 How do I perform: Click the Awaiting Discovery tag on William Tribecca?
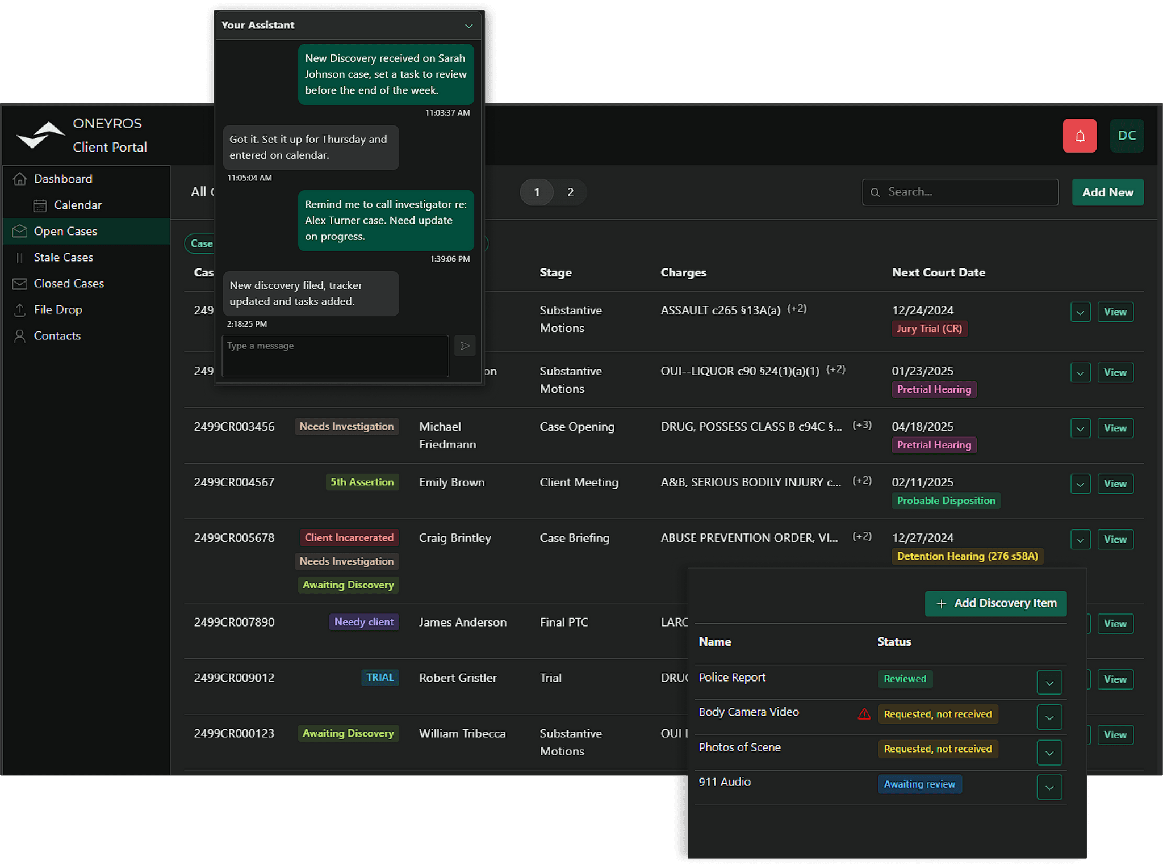(348, 733)
